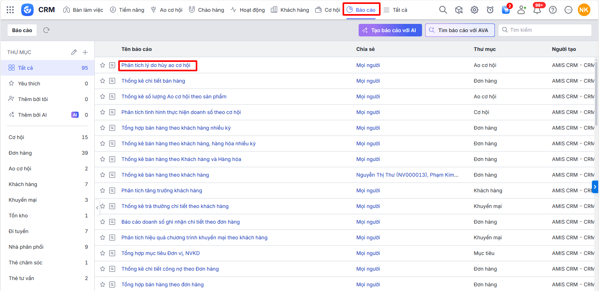Preview the Thống kê chi tiết bán hàng report

[x=112, y=81]
